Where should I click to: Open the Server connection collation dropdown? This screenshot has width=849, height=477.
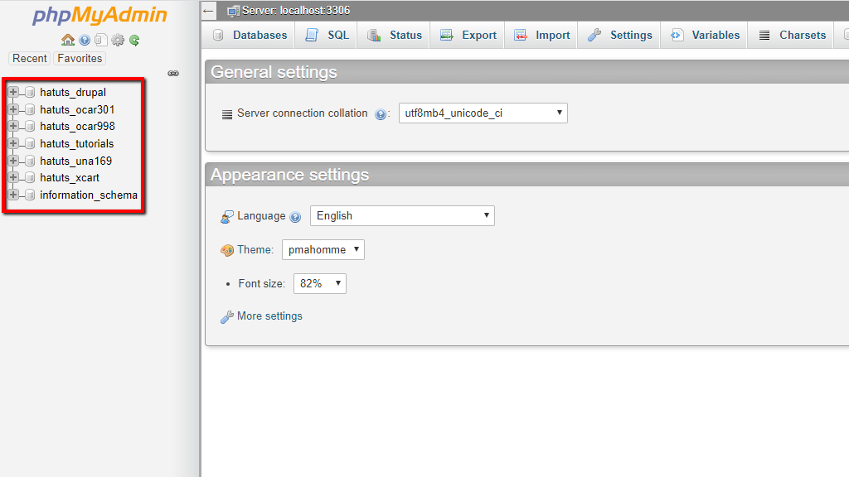[x=483, y=113]
